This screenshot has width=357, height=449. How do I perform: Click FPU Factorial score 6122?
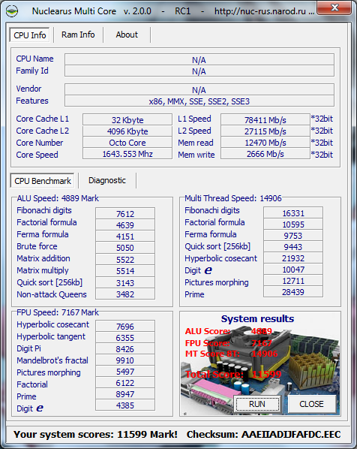[x=125, y=383]
